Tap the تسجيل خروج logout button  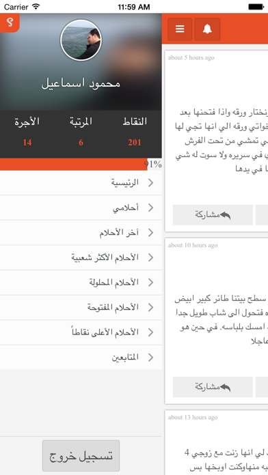[81, 456]
